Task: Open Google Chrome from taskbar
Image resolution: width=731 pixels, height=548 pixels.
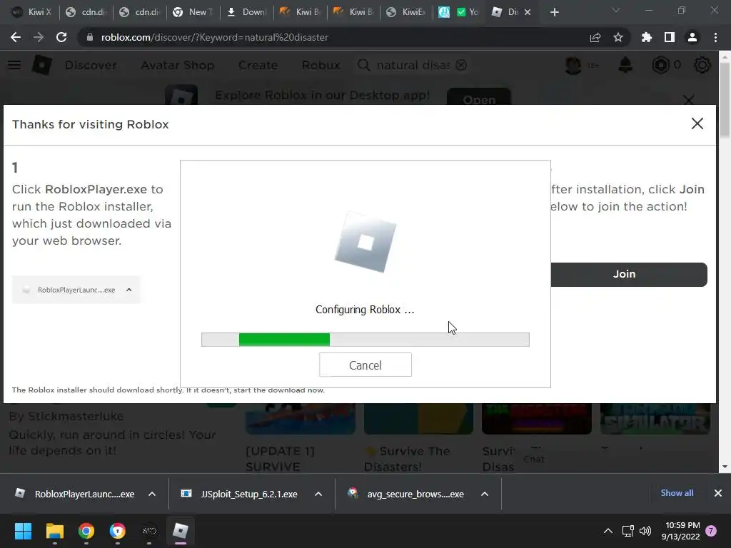Action: pos(86,531)
